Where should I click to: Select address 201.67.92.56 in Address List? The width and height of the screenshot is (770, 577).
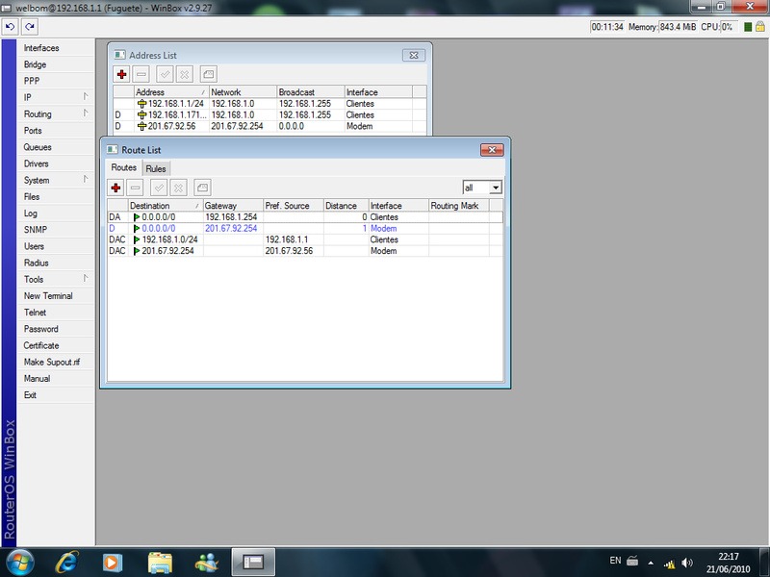tap(269, 126)
